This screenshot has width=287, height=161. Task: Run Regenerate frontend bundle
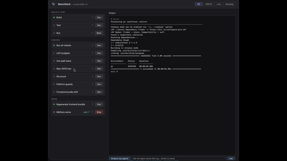tap(99, 104)
